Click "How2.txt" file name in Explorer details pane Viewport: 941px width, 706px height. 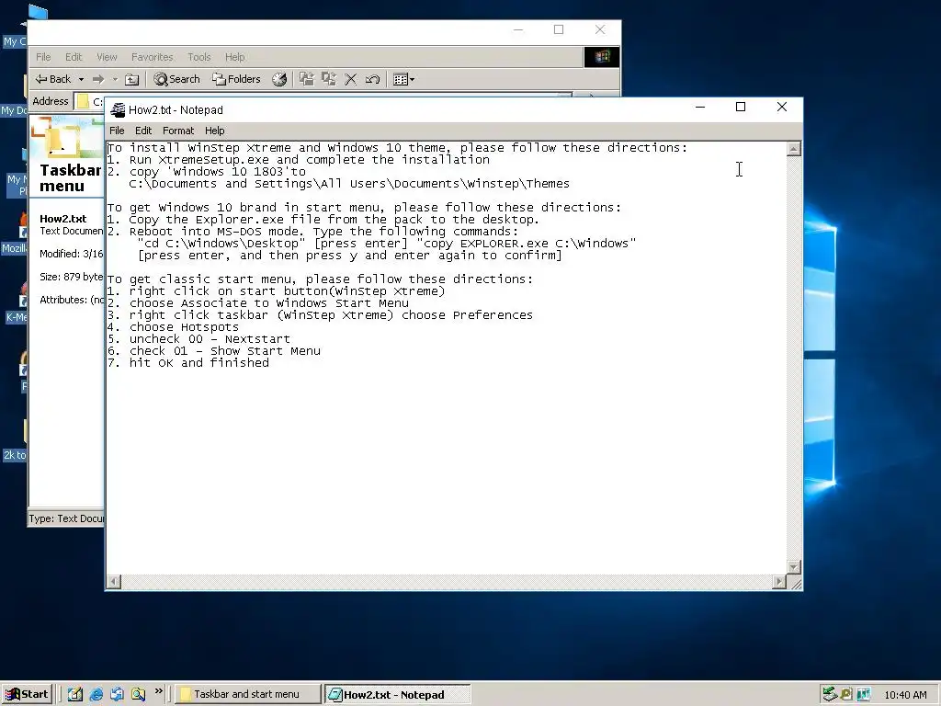click(63, 219)
